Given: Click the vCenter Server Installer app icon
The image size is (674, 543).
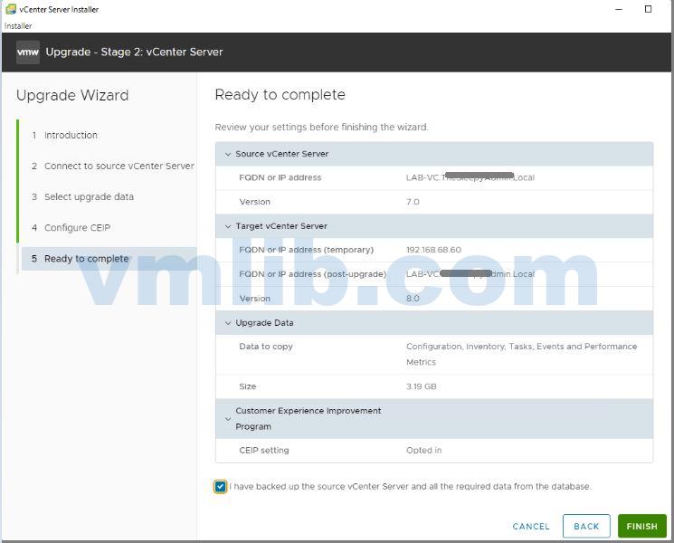Looking at the screenshot, I should tap(11, 9).
